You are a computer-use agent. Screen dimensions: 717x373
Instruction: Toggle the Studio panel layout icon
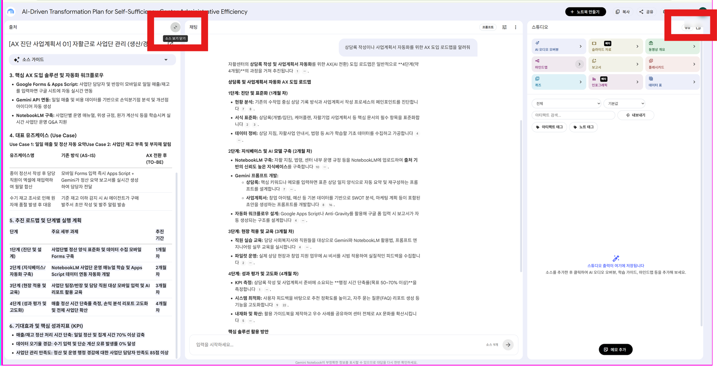click(698, 28)
